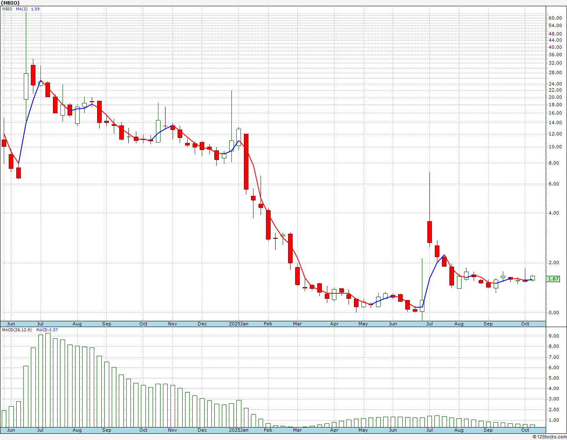Viewport: 567px width, 440px height.
Task: Click the 48.00 price axis label
Action: 555,34
